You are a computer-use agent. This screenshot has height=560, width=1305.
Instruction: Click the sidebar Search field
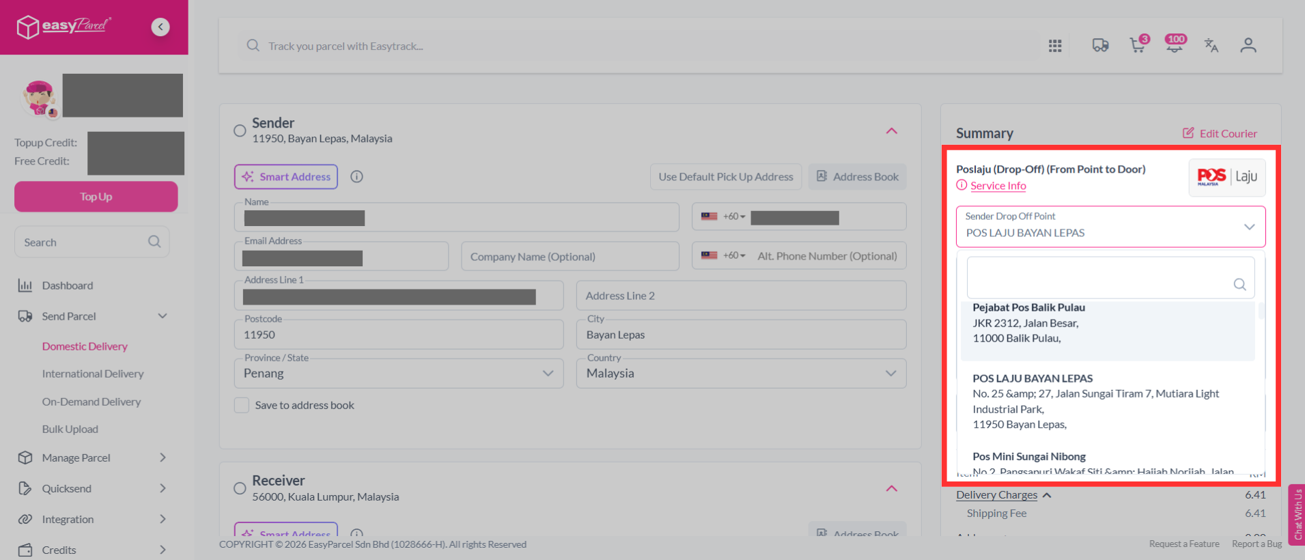[92, 242]
